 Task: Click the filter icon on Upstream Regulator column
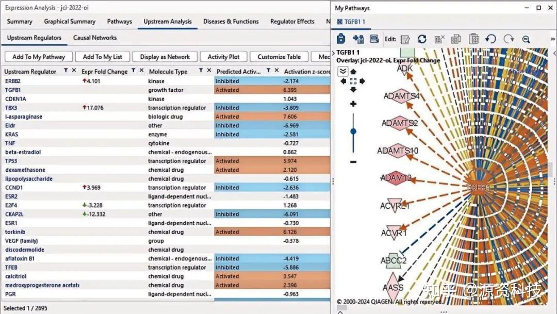pos(65,71)
